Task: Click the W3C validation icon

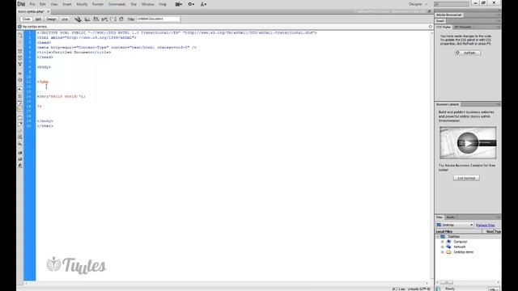Action: click(x=104, y=19)
